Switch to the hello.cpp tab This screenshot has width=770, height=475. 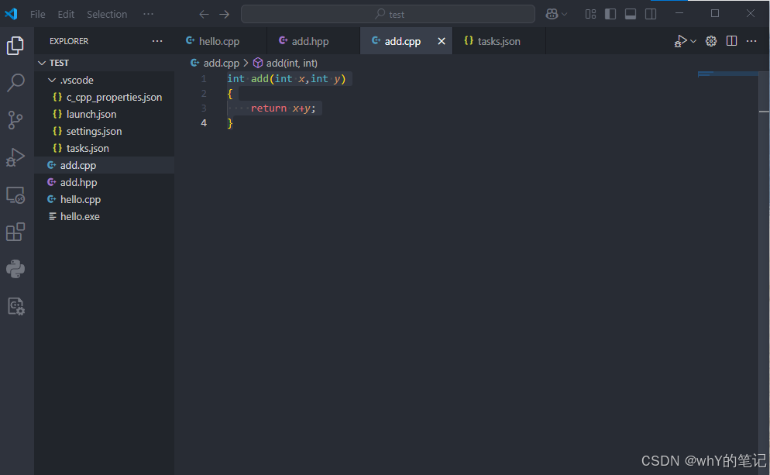[x=221, y=41]
